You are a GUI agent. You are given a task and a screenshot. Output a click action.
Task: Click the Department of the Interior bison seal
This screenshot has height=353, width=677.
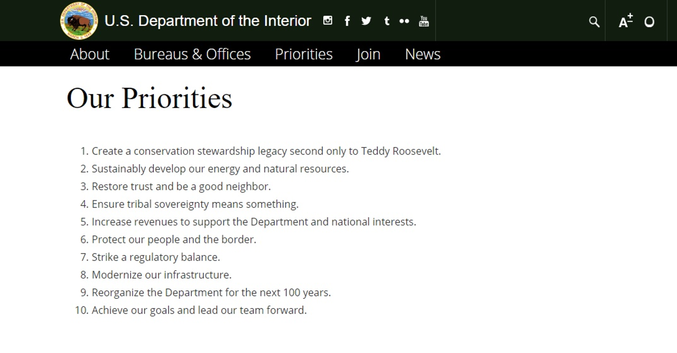coord(78,21)
